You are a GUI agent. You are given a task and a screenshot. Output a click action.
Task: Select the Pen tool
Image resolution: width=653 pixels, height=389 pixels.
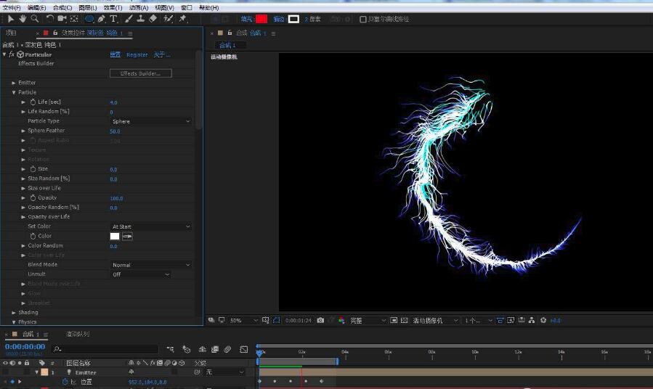tap(101, 19)
